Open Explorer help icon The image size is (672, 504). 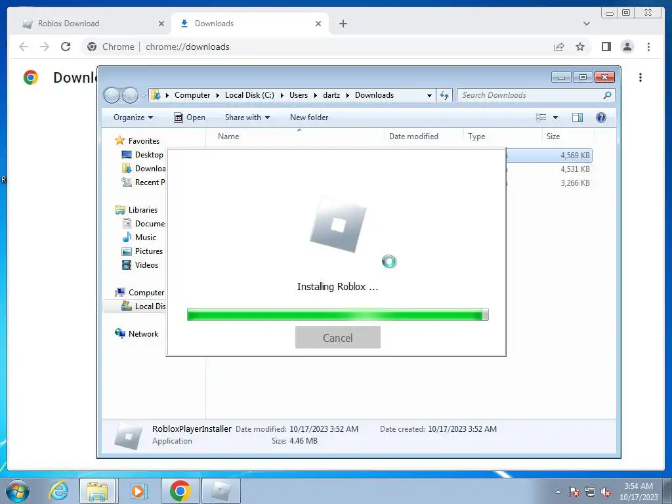tap(601, 117)
